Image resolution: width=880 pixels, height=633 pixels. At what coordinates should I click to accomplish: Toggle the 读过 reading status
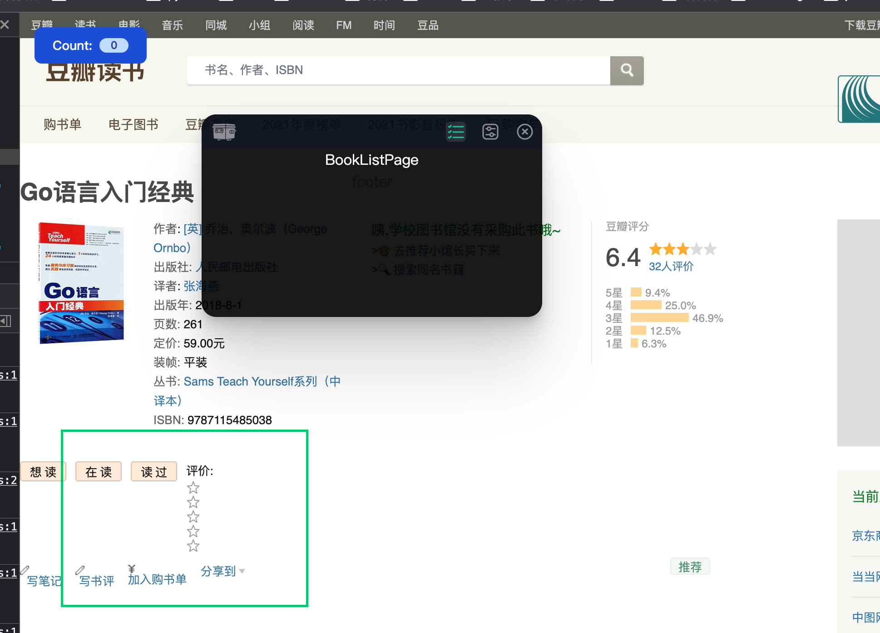pyautogui.click(x=153, y=472)
